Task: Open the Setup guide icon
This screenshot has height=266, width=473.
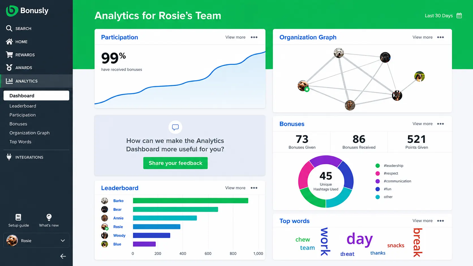Action: click(18, 217)
